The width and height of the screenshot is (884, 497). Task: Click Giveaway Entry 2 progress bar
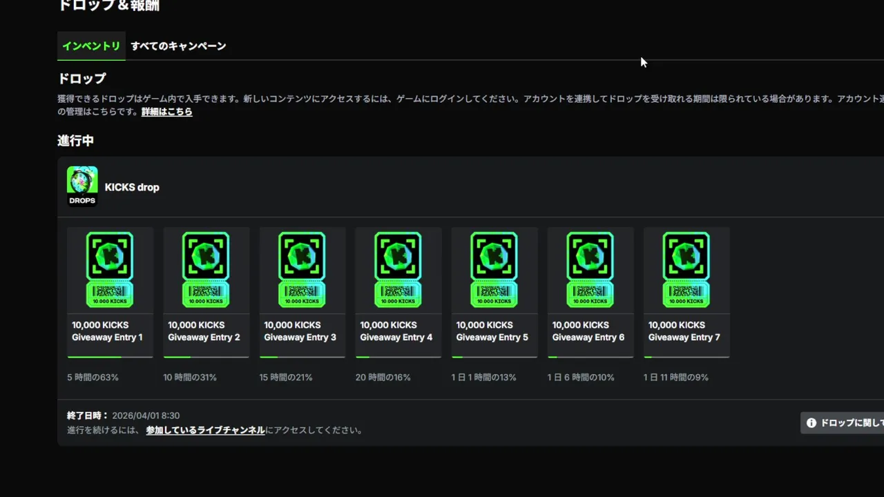[x=206, y=357]
